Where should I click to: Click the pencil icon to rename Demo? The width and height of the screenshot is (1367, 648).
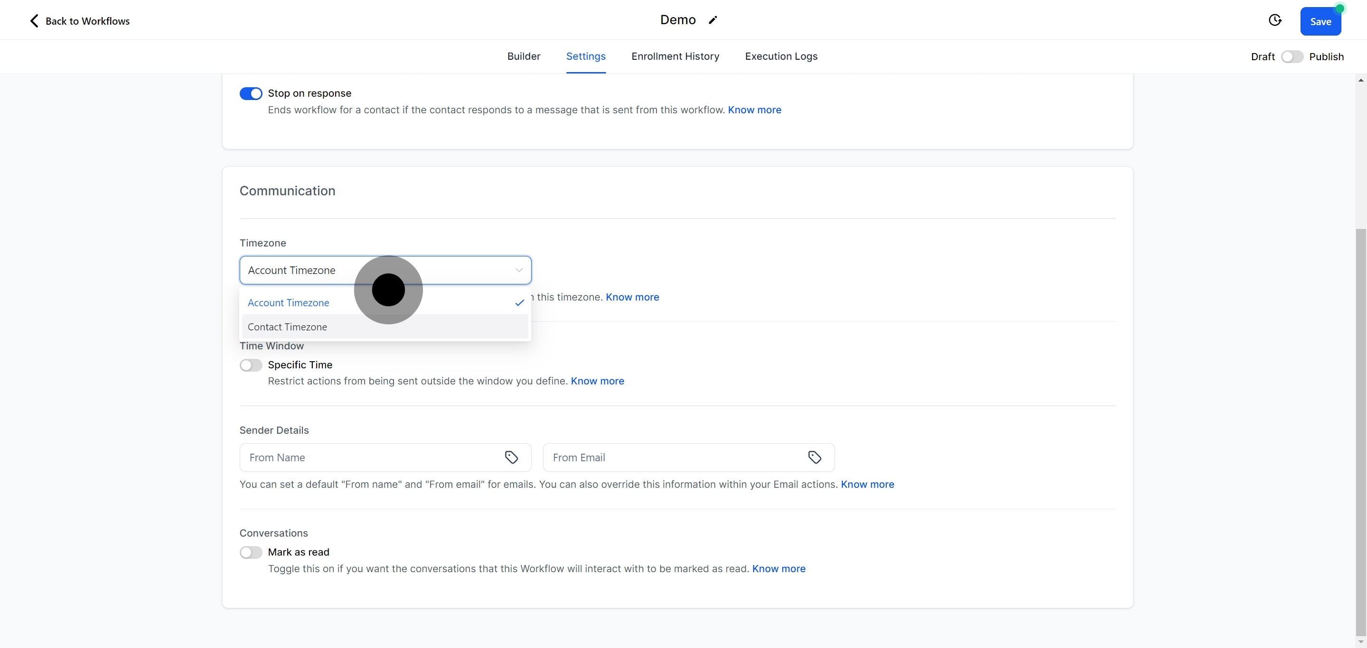pos(712,20)
